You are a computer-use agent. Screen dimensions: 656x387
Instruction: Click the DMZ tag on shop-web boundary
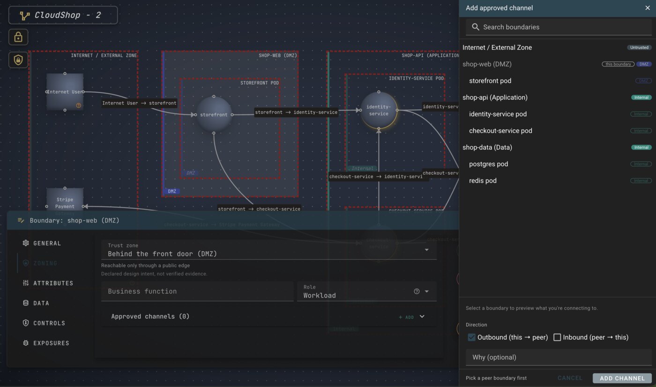(x=172, y=191)
